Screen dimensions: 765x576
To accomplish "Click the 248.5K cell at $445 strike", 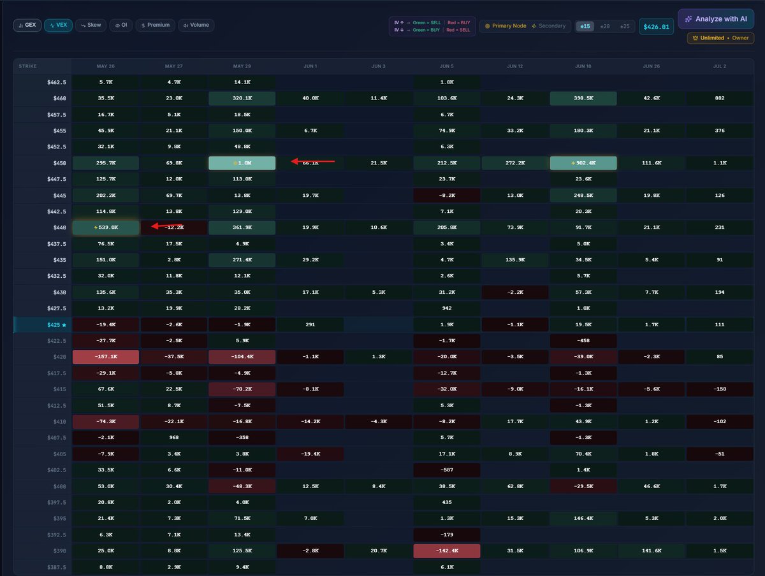I will (x=583, y=195).
